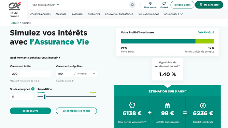
Task: Click the euro coin icon above 6236 €
Action: tap(203, 106)
